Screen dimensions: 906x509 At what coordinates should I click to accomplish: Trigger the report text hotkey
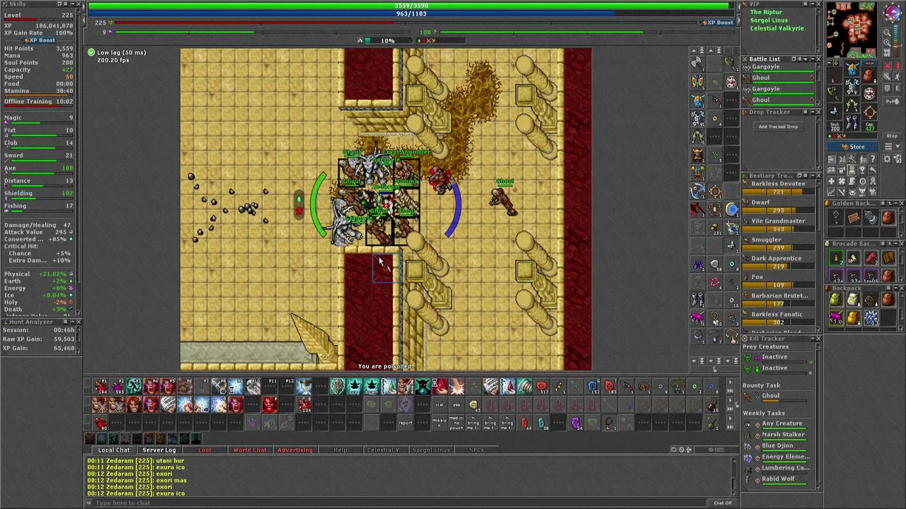point(406,423)
